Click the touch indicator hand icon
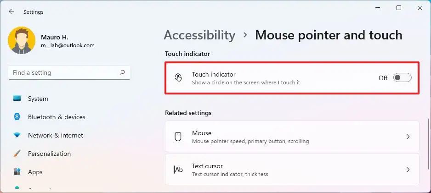The width and height of the screenshot is (431, 193). point(178,78)
